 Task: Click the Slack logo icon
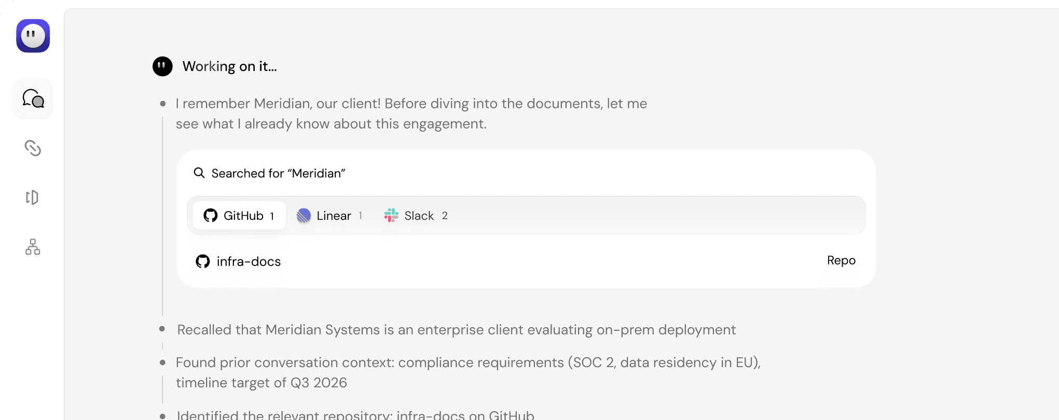point(391,215)
